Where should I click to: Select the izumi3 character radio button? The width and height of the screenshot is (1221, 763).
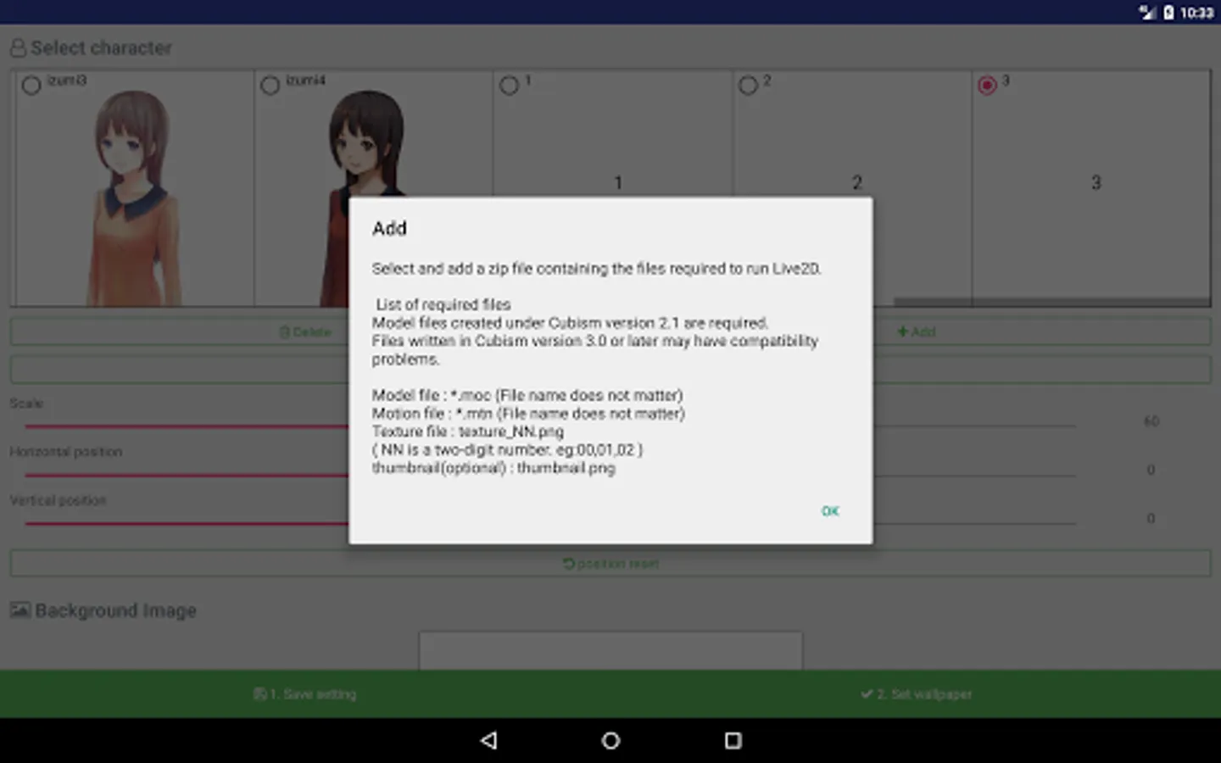(x=31, y=86)
